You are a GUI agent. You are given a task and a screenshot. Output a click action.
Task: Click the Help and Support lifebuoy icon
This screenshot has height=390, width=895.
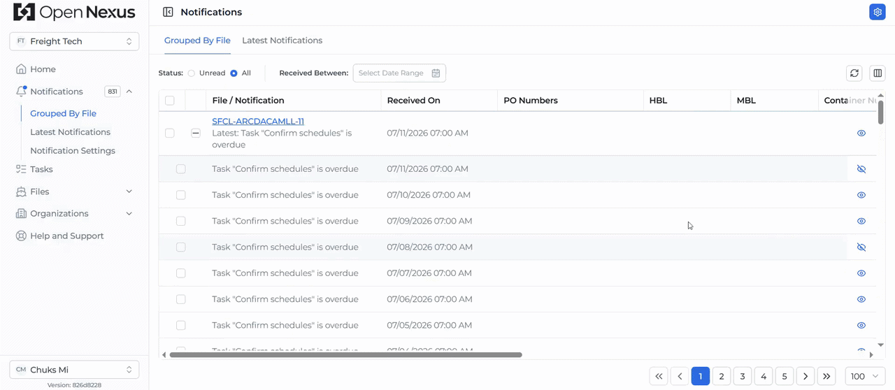pos(21,236)
